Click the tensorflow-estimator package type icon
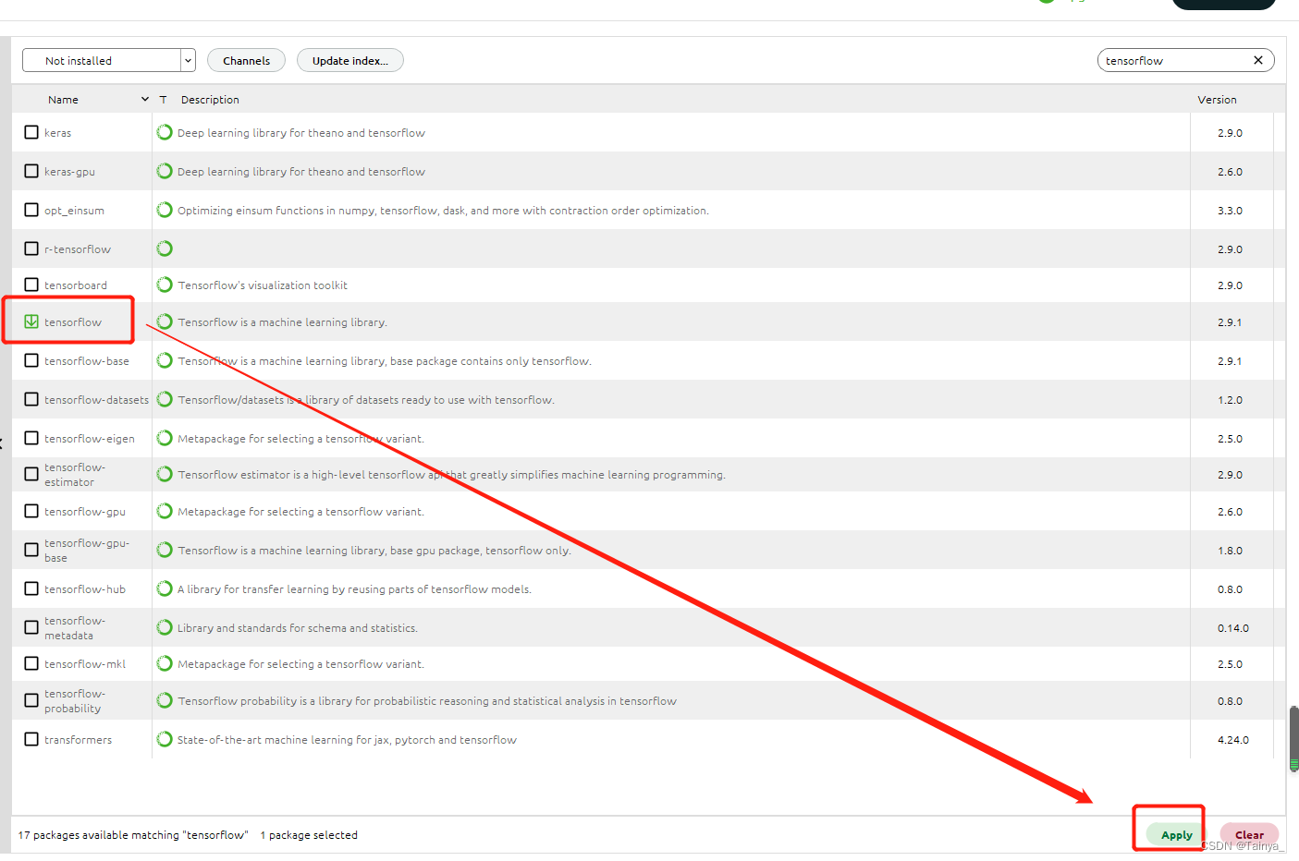Viewport: 1299px width, 861px height. [x=165, y=474]
